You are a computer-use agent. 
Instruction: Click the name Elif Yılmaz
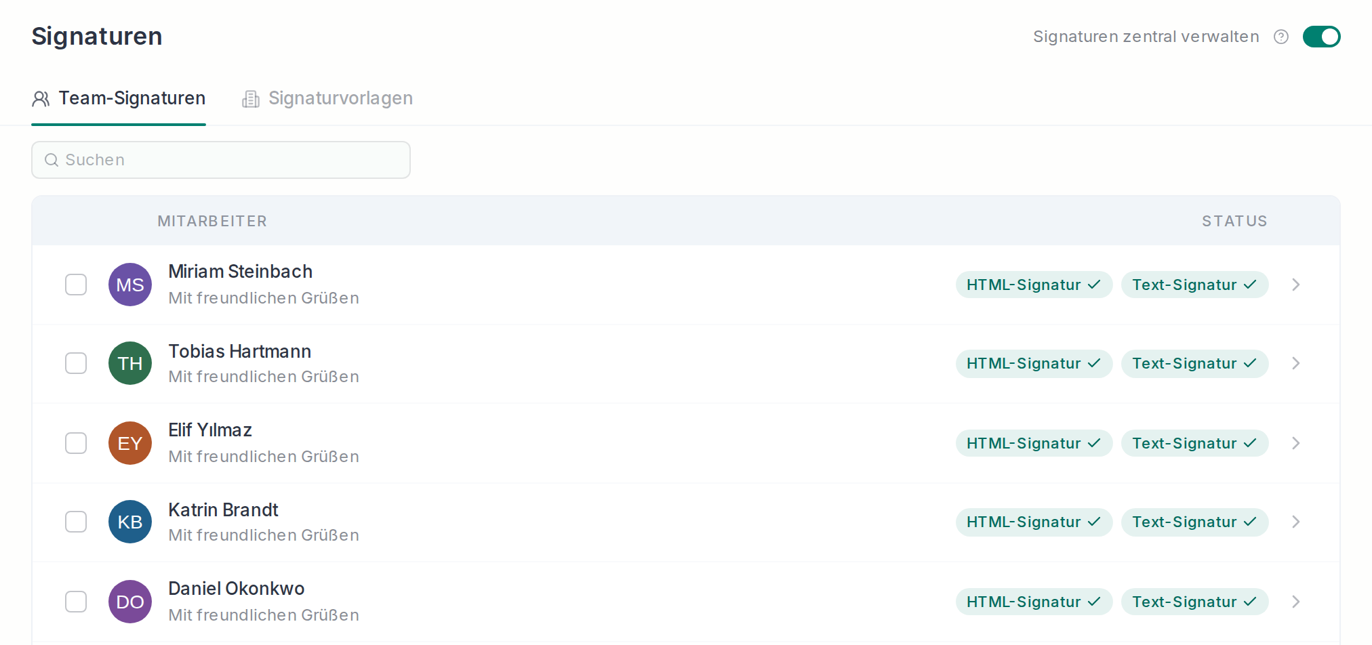click(x=210, y=430)
